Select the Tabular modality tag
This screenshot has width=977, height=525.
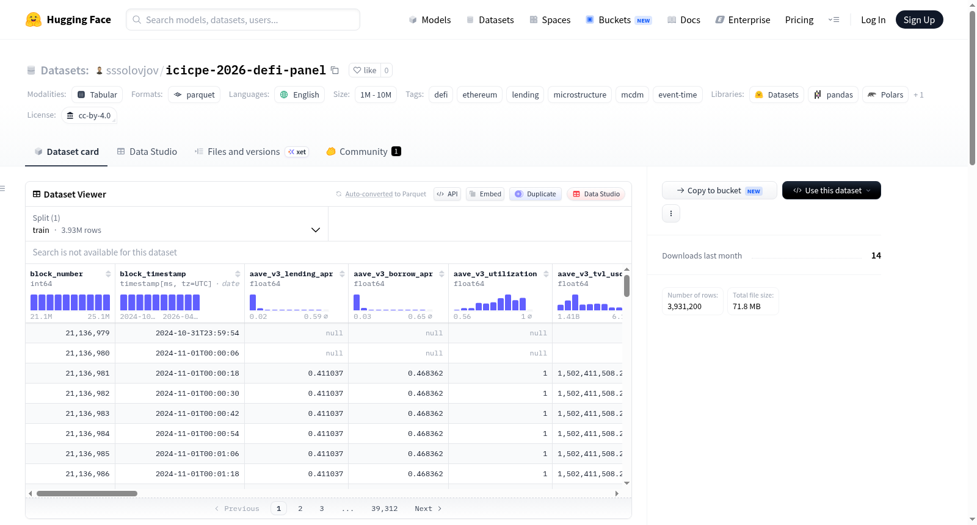coord(97,95)
